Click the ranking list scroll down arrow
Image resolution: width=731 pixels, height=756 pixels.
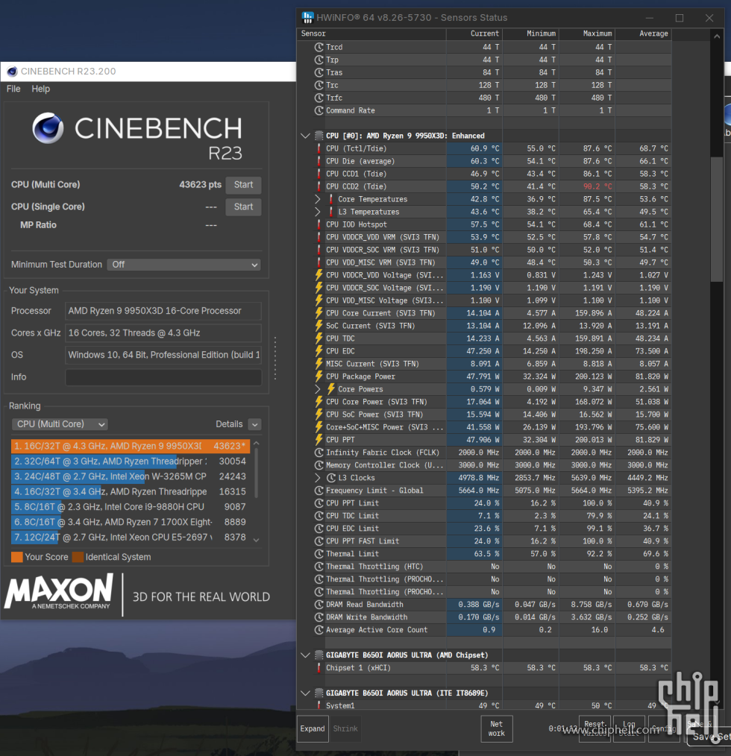(256, 540)
